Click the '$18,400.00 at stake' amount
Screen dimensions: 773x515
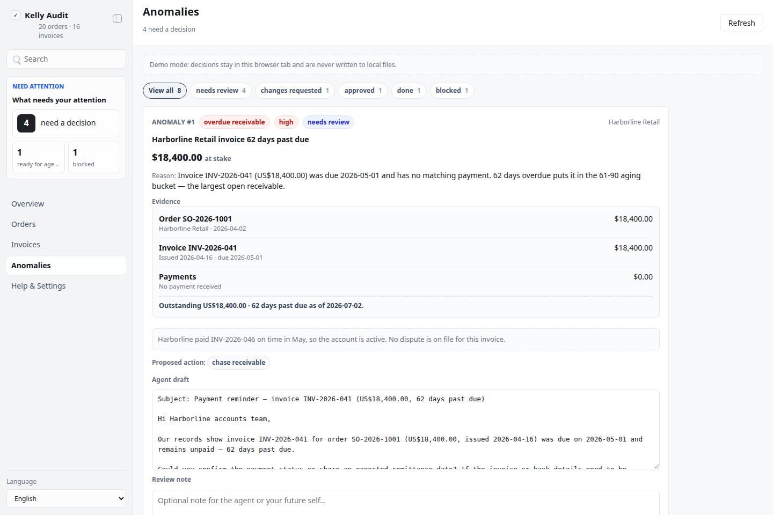tap(192, 158)
